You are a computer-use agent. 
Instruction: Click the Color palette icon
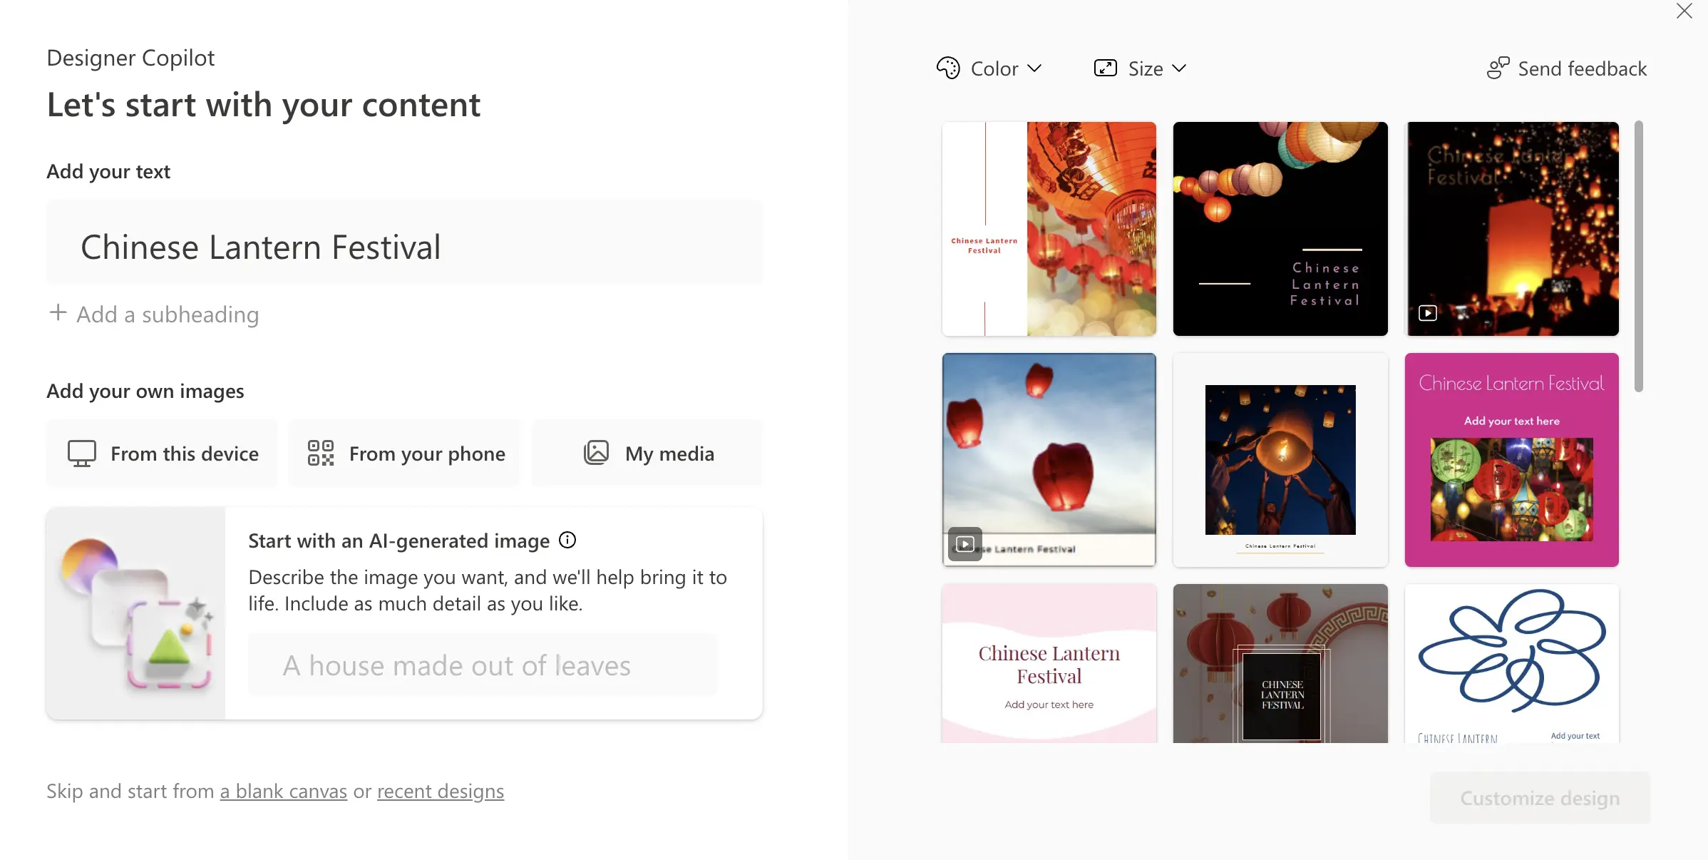coord(948,68)
